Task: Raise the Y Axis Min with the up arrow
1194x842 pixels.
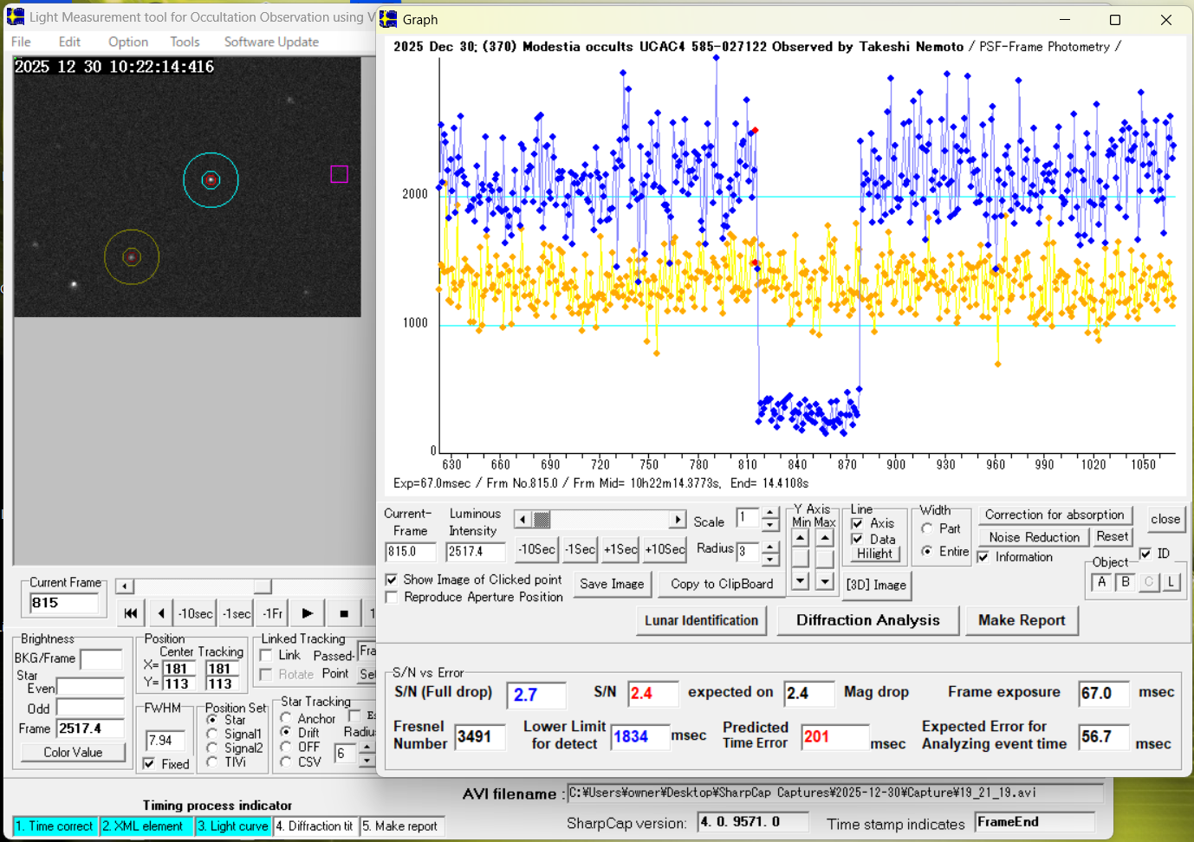Action: (801, 538)
